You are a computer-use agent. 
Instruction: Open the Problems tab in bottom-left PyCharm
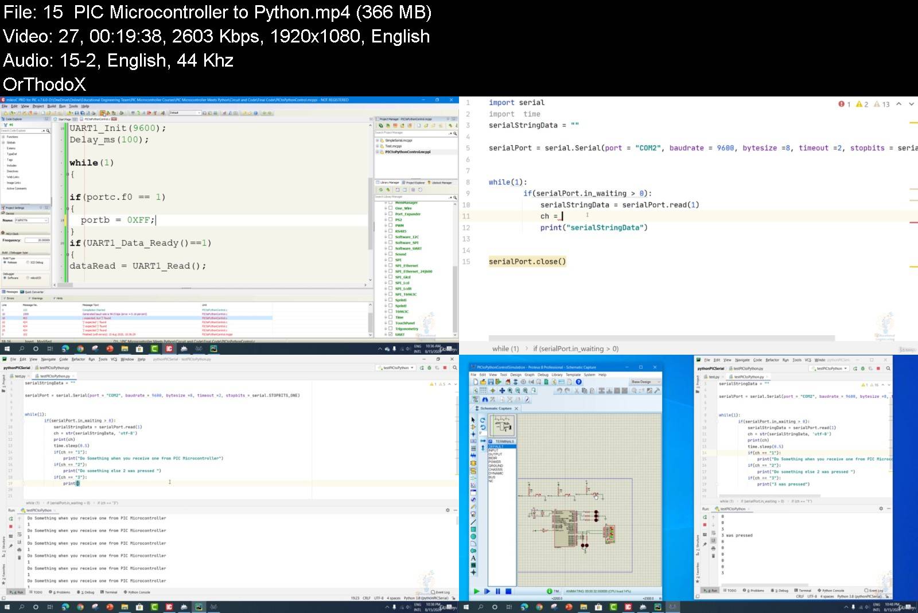click(x=60, y=592)
